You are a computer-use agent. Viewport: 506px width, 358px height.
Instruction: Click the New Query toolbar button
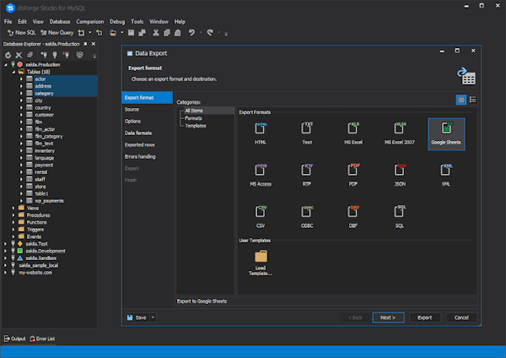[57, 33]
